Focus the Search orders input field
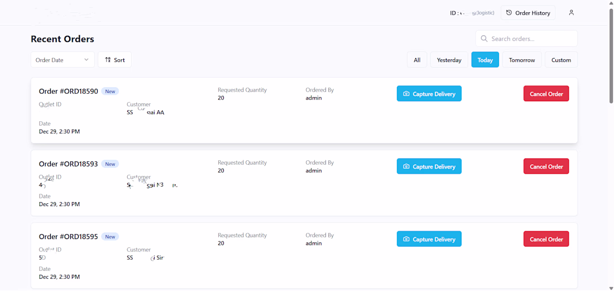The image size is (614, 291). click(x=530, y=39)
